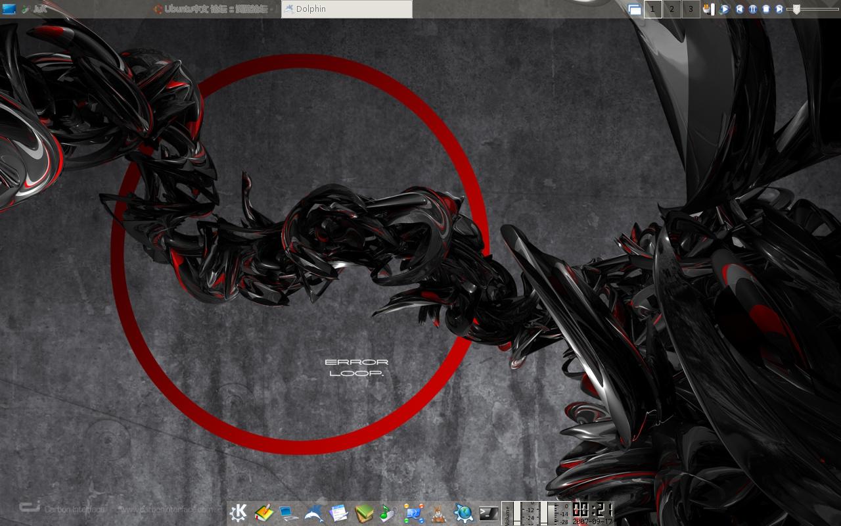Switch to the JuK taskbar entry
841x526 pixels.
pyautogui.click(x=83, y=9)
